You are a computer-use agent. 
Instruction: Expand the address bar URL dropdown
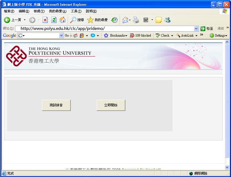[196, 29]
